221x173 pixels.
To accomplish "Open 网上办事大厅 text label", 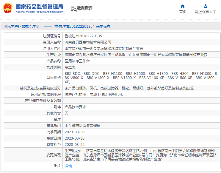I will click(205, 12).
